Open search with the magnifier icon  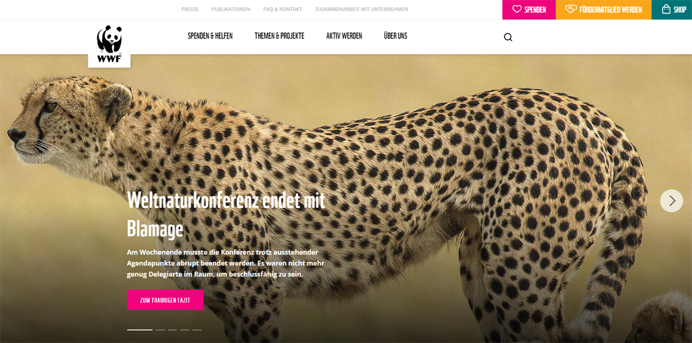pos(508,37)
